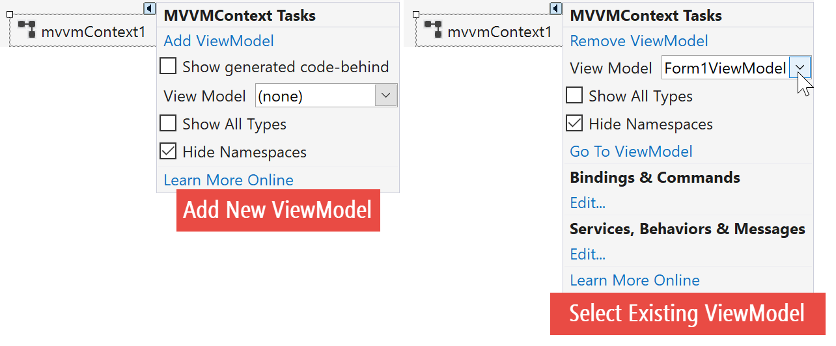Collapse the left smart tag arrow glyph
Image resolution: width=836 pixels, height=346 pixels.
(150, 8)
